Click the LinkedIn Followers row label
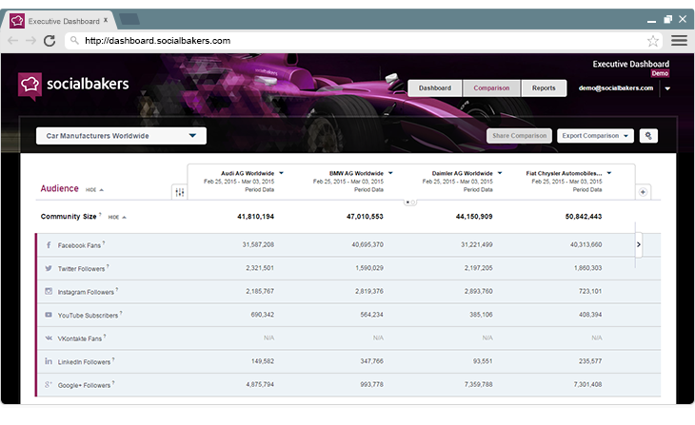 click(84, 362)
